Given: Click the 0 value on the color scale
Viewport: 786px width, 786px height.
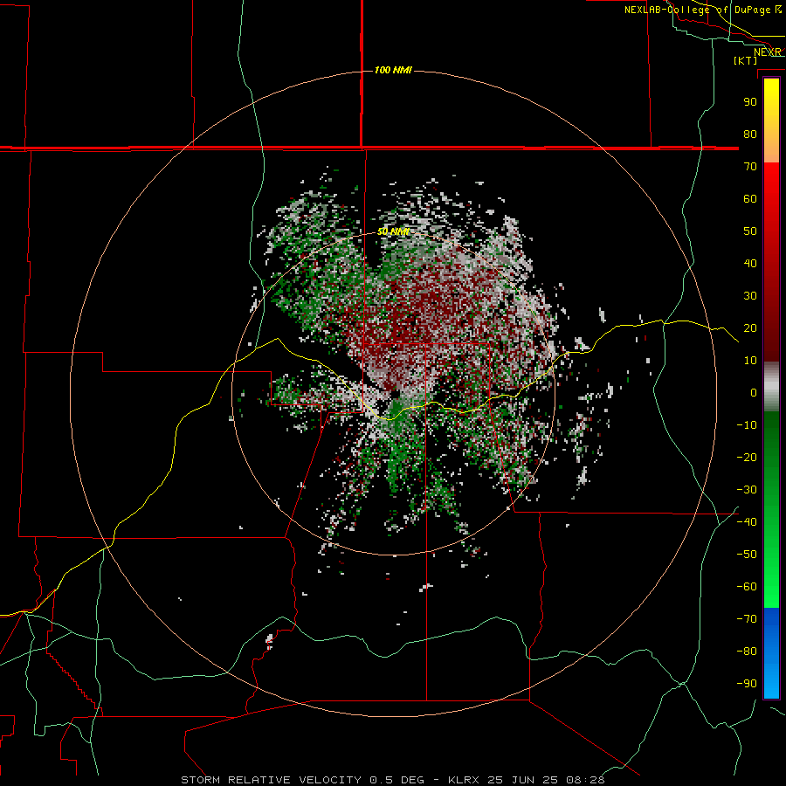Looking at the screenshot, I should 754,393.
